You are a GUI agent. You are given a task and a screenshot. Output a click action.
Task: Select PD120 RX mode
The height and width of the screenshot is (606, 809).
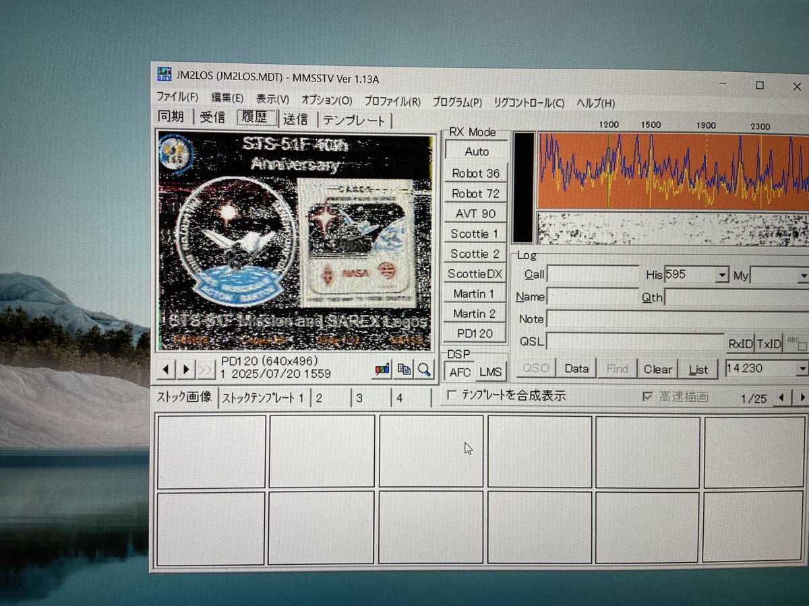point(475,333)
